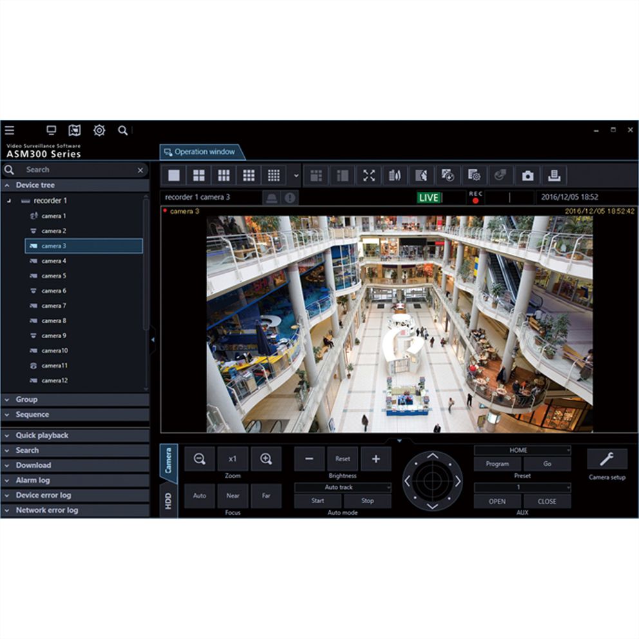Collapse recorder 1 in device tree
Viewport: 639px width, 639px height.
pos(9,201)
